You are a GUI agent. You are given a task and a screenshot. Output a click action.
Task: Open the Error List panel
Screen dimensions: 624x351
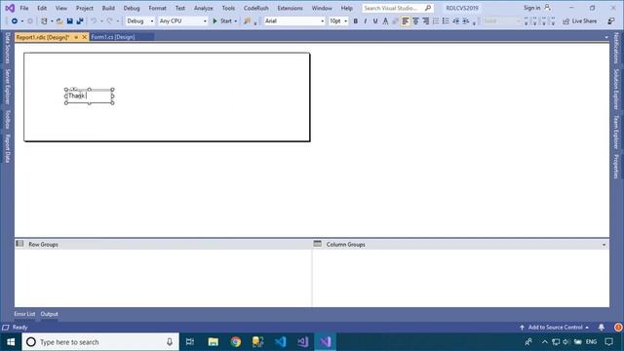click(x=24, y=314)
